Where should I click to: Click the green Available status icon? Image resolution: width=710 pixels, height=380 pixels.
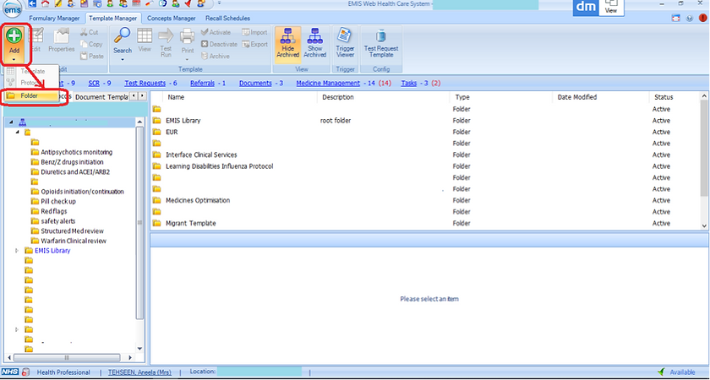662,372
